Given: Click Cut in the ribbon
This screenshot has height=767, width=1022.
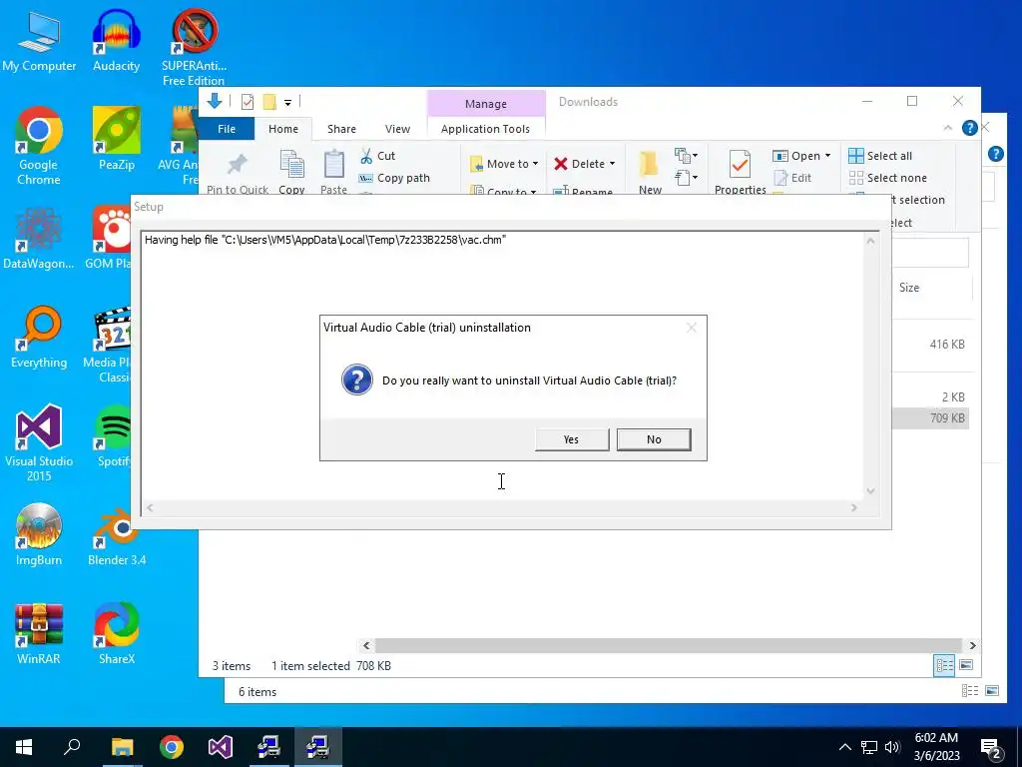Looking at the screenshot, I should point(378,156).
